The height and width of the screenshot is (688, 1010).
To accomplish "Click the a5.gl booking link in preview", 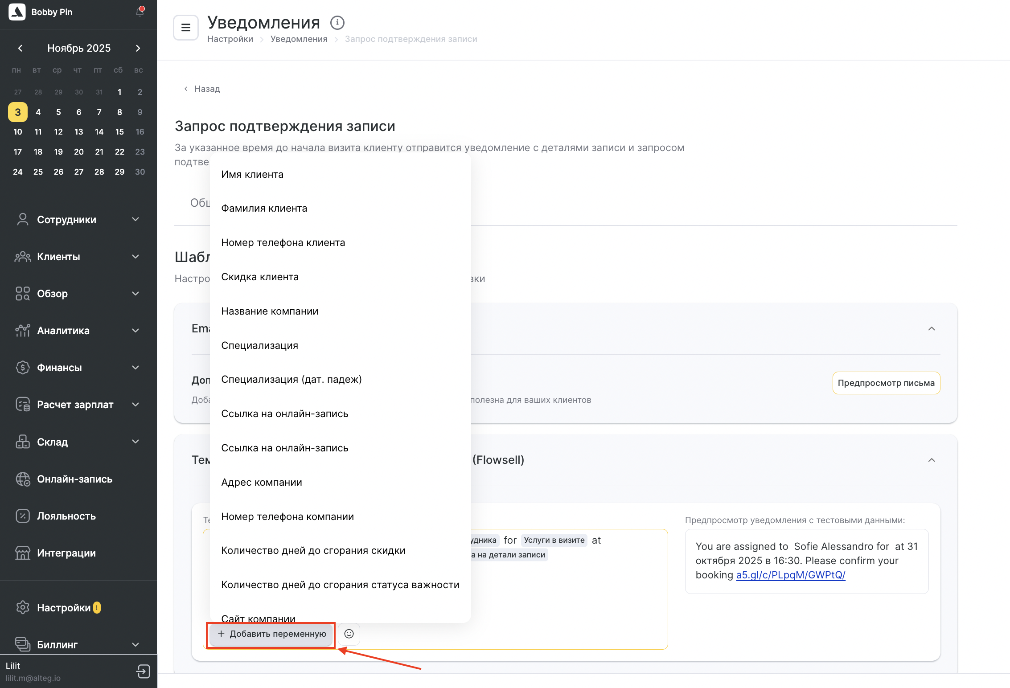I will point(790,575).
